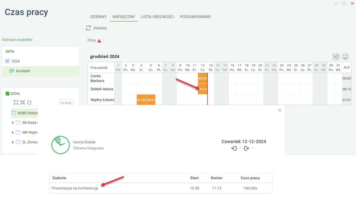356x198 pixels.
Task: Click the Dobek Iwona employee name
Action: click(x=102, y=89)
